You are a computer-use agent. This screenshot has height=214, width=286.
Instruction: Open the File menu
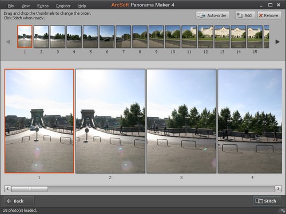coord(11,6)
